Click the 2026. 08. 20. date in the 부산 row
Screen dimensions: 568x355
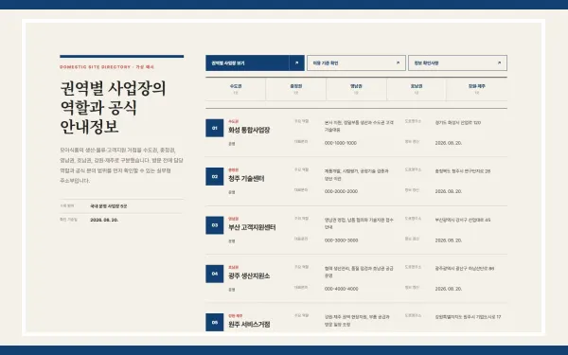click(449, 240)
